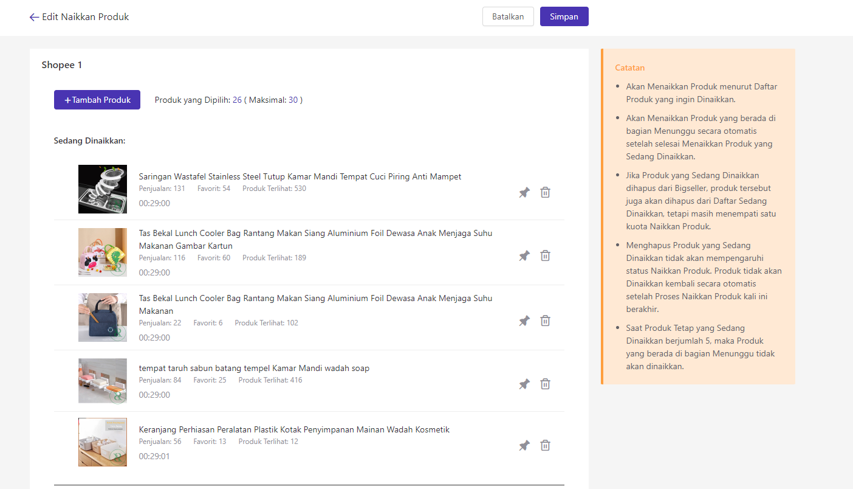Click the tempat taruh sabun batang title
This screenshot has height=489, width=853.
[x=254, y=368]
